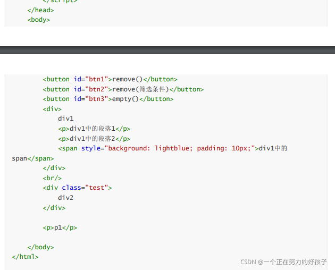Click the <p>div1中的段落1</p> line

[94, 129]
